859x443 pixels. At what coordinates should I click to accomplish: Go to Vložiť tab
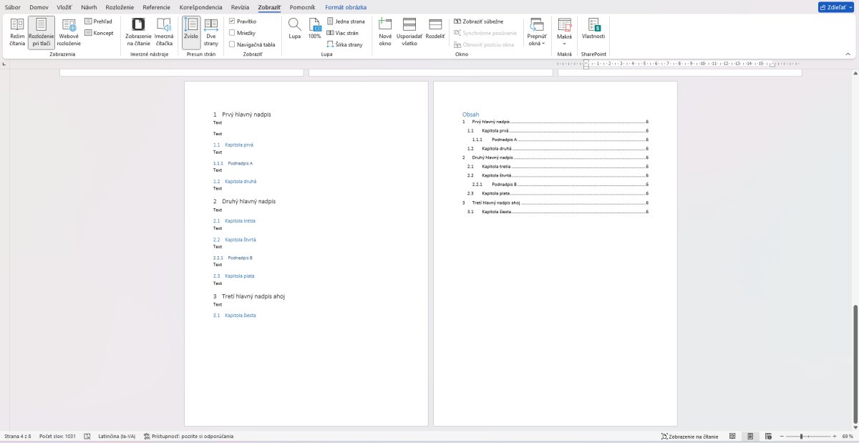[x=64, y=6]
